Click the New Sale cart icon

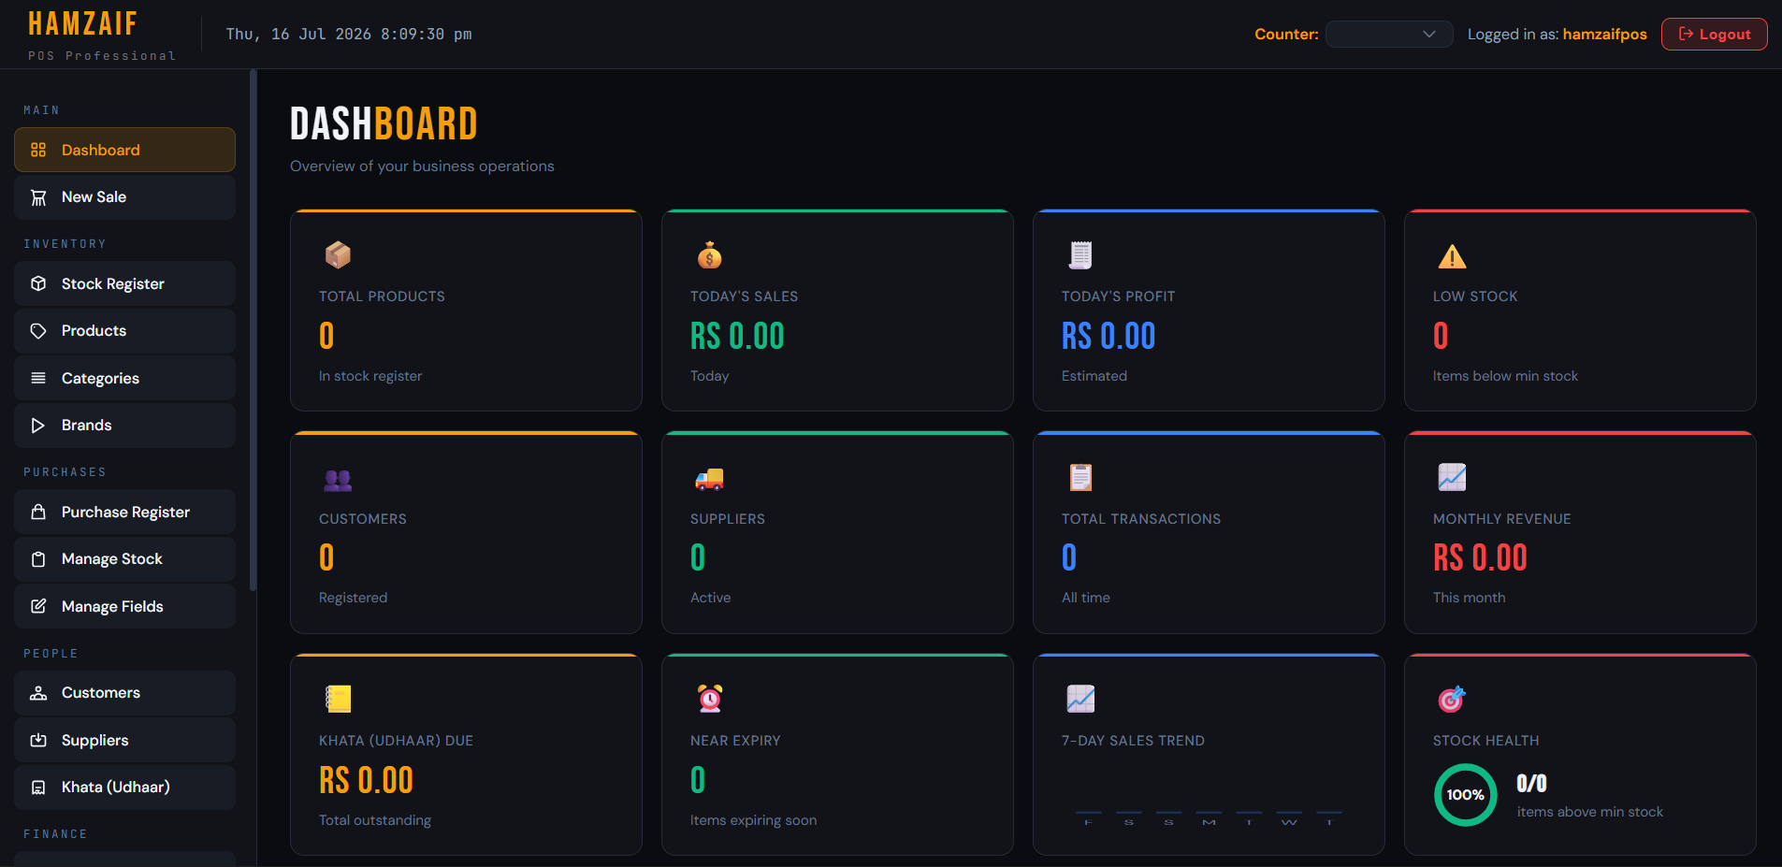[38, 197]
